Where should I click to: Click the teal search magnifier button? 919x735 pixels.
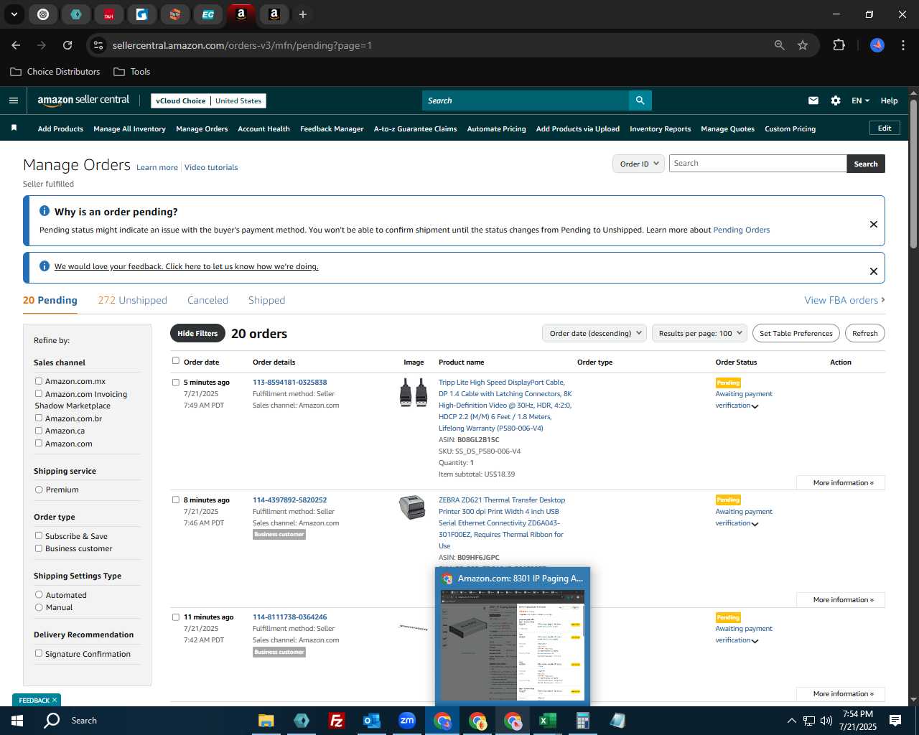pos(640,100)
